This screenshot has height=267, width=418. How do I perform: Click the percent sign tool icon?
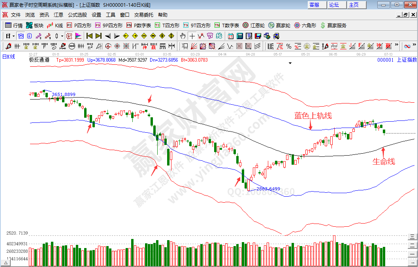288,46
